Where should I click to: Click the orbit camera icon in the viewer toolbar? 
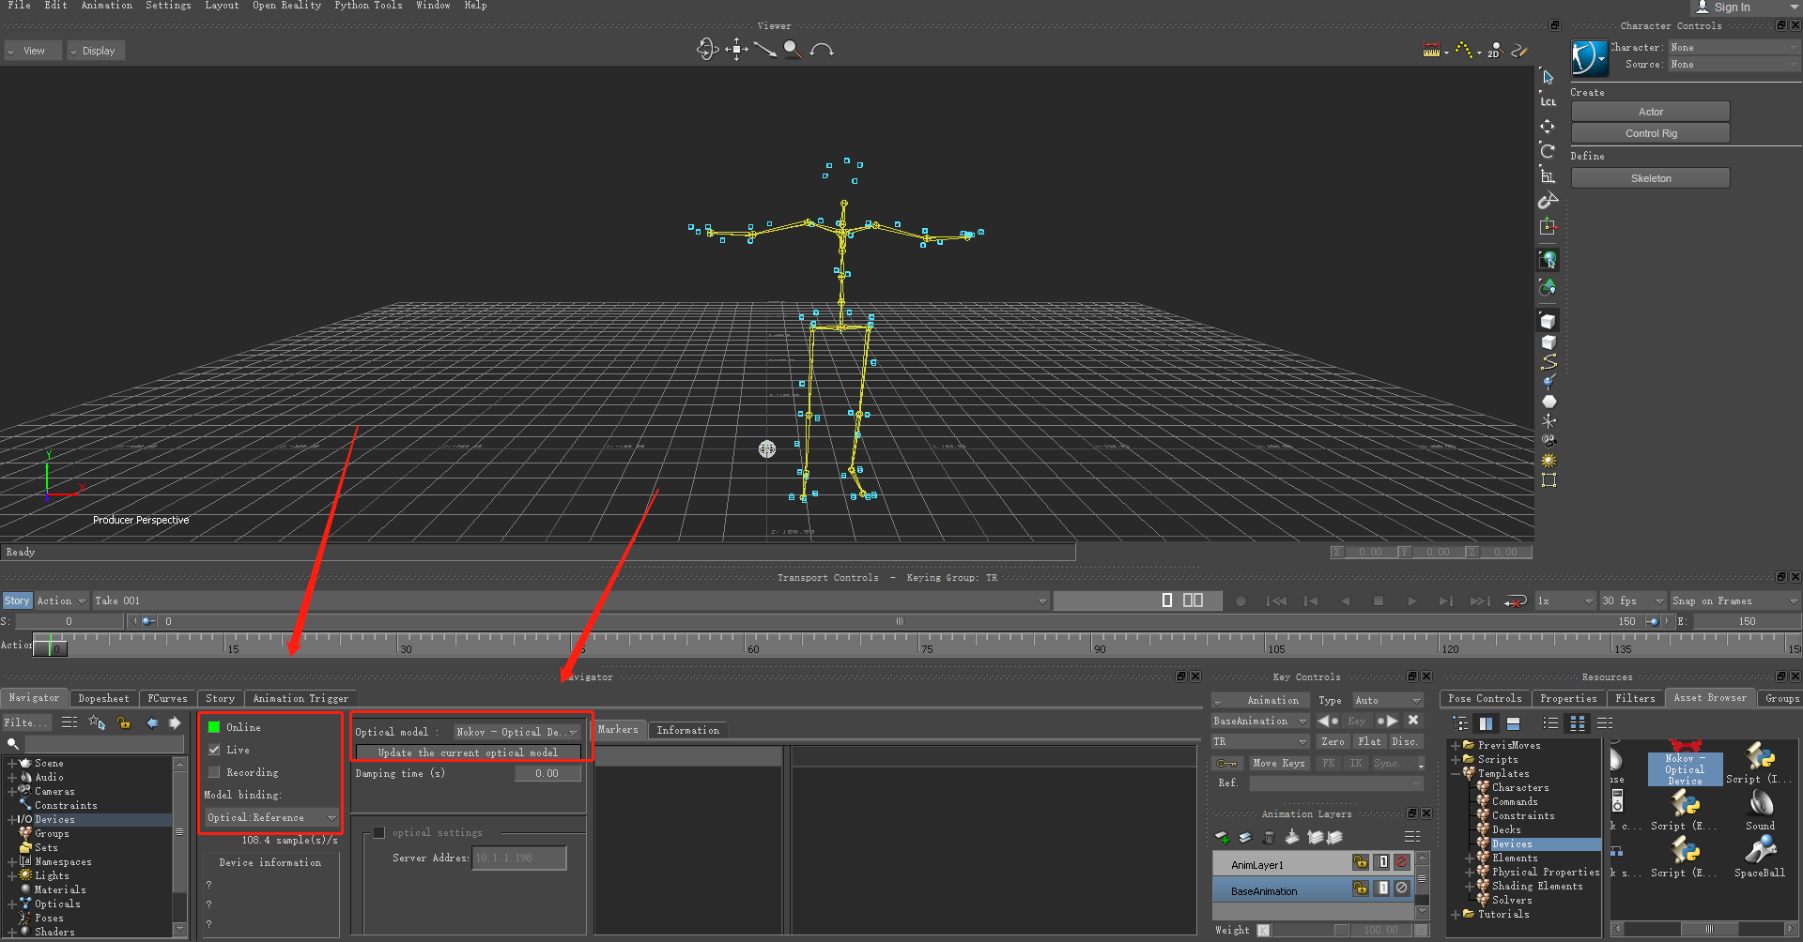[x=707, y=49]
